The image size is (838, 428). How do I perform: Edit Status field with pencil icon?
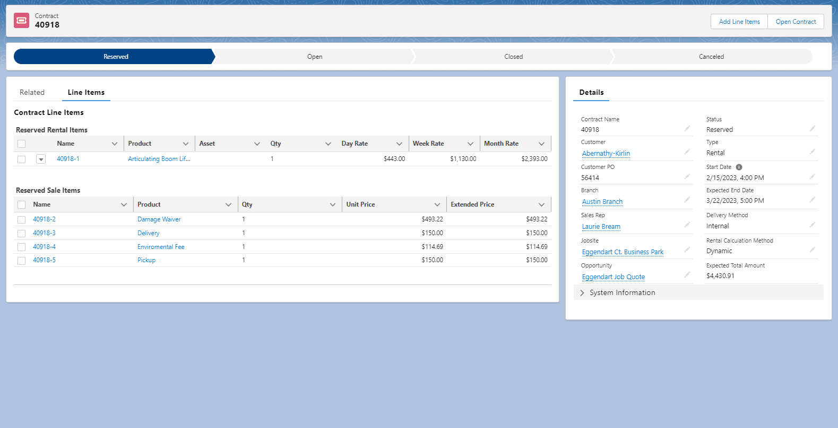point(812,129)
